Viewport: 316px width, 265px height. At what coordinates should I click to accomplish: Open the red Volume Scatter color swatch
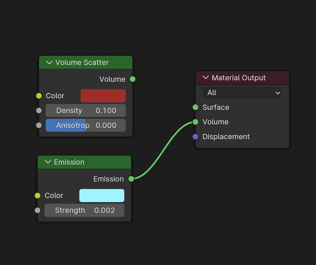tap(103, 96)
